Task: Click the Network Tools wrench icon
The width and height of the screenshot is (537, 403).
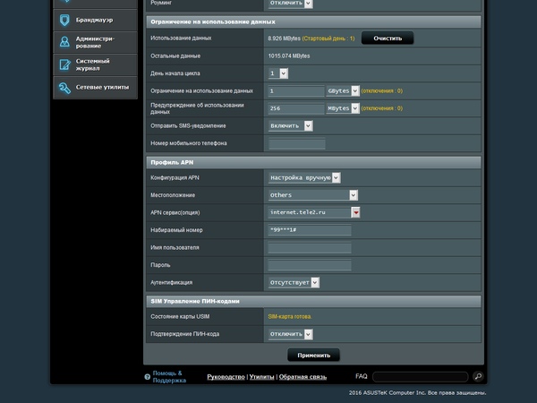Action: pos(64,88)
